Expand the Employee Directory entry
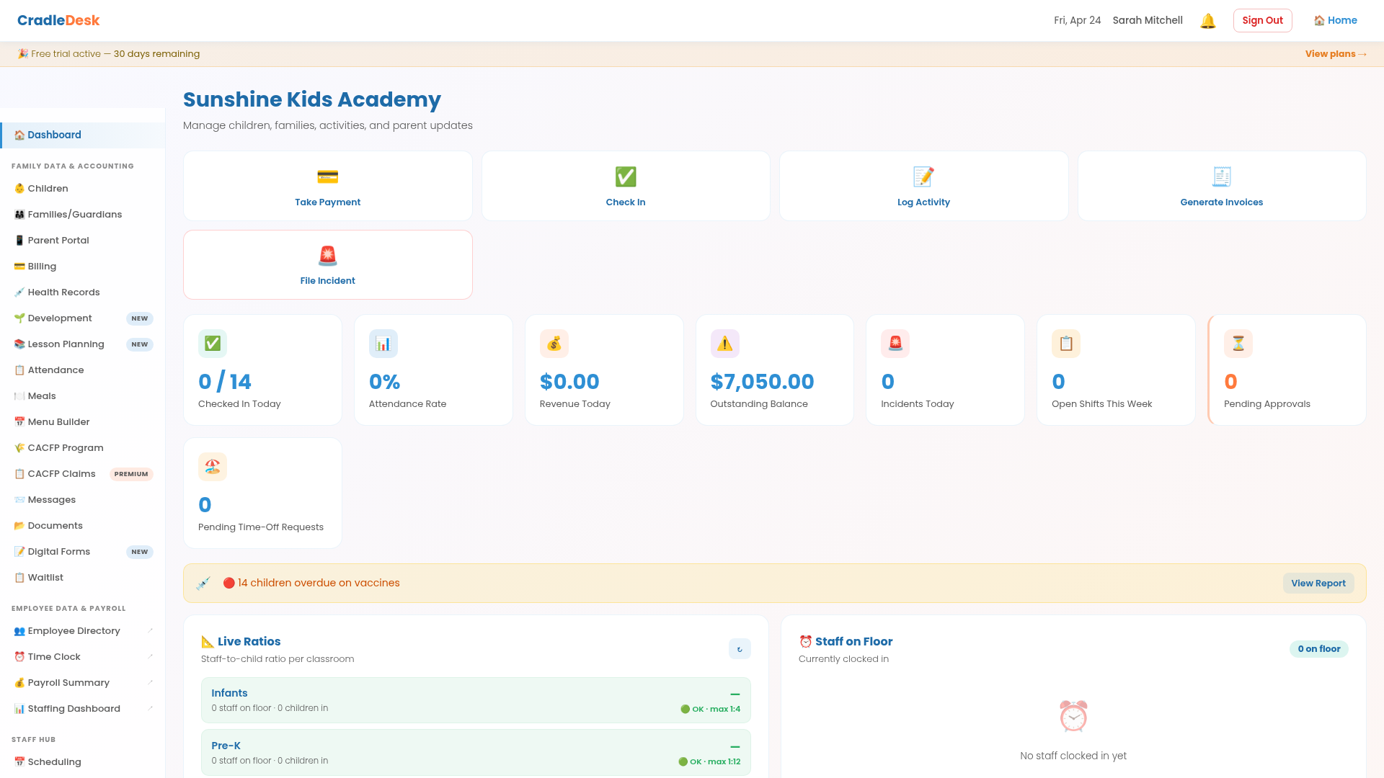The width and height of the screenshot is (1384, 778). pyautogui.click(x=150, y=630)
